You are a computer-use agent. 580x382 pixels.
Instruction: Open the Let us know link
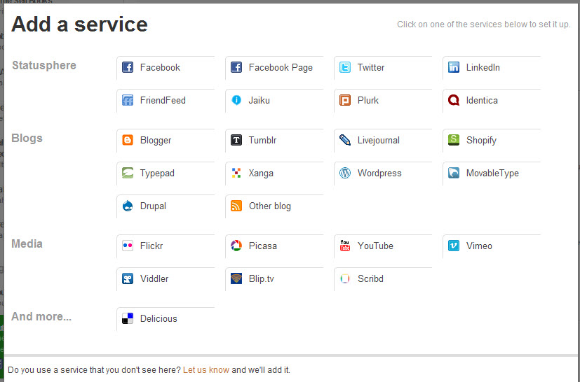click(206, 370)
